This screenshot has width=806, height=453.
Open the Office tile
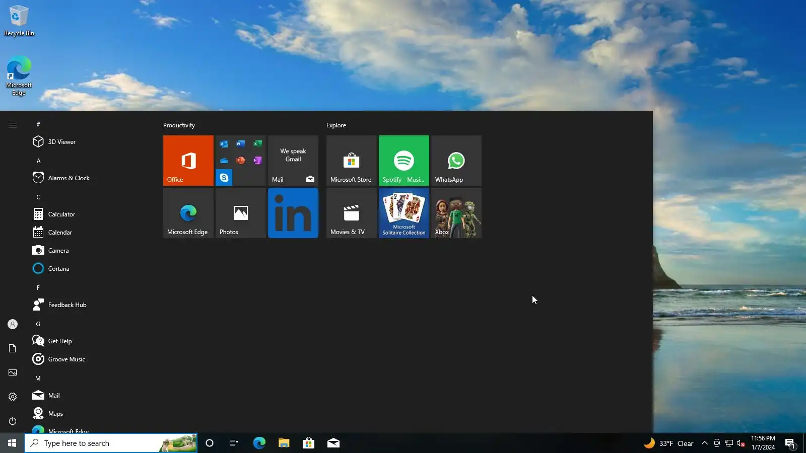[188, 161]
